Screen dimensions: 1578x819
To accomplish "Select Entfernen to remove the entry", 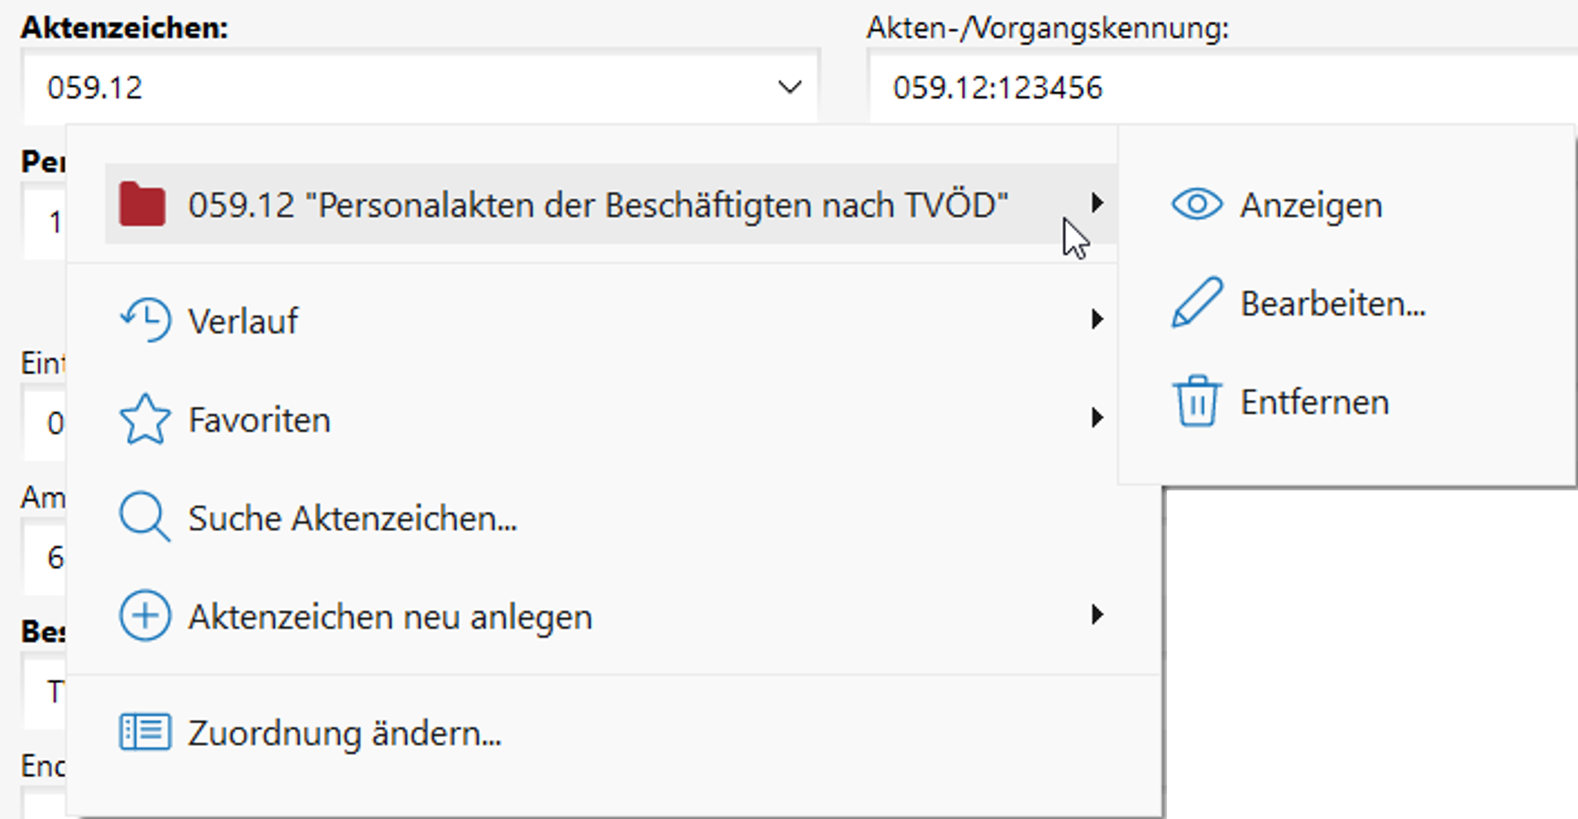I will 1314,403.
